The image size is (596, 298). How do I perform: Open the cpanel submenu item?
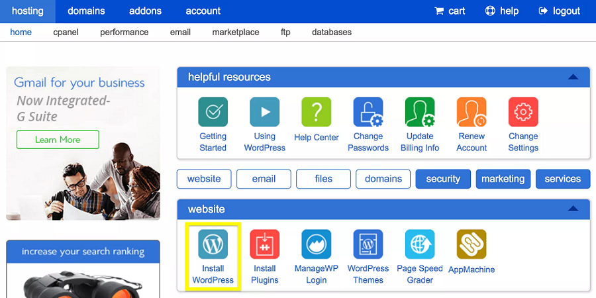(x=66, y=32)
